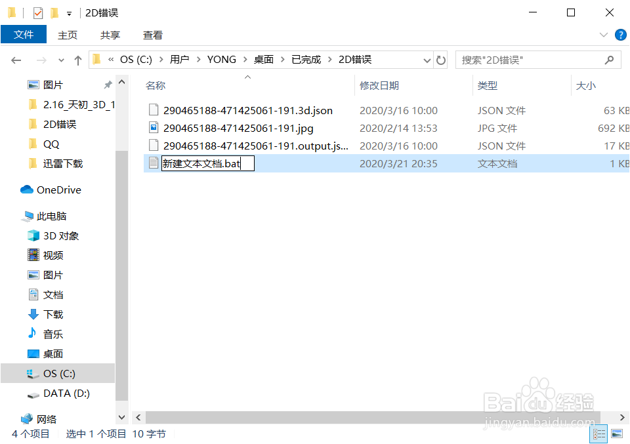Click 2D错误 in the address breadcrumb
630x444 pixels.
point(355,60)
